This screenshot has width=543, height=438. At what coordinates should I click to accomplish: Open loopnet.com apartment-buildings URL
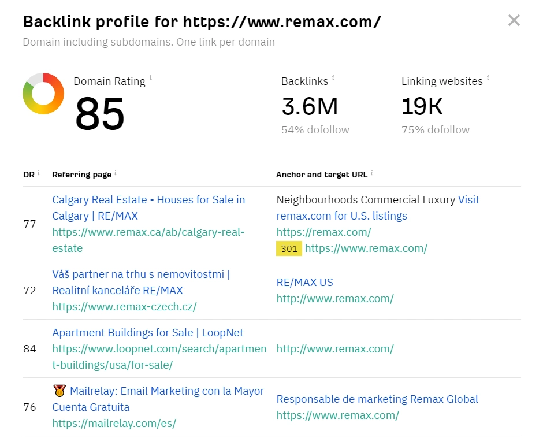[159, 357]
